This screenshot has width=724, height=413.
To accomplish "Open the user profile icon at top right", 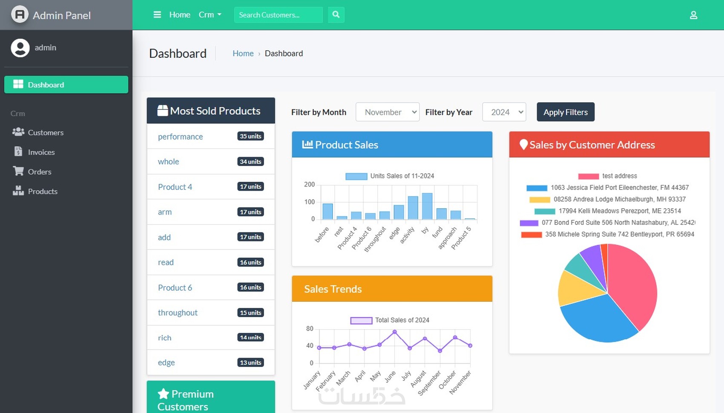I will click(x=693, y=15).
